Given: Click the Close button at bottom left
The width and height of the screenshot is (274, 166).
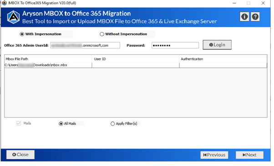Looking at the screenshot, I should tap(20, 155).
